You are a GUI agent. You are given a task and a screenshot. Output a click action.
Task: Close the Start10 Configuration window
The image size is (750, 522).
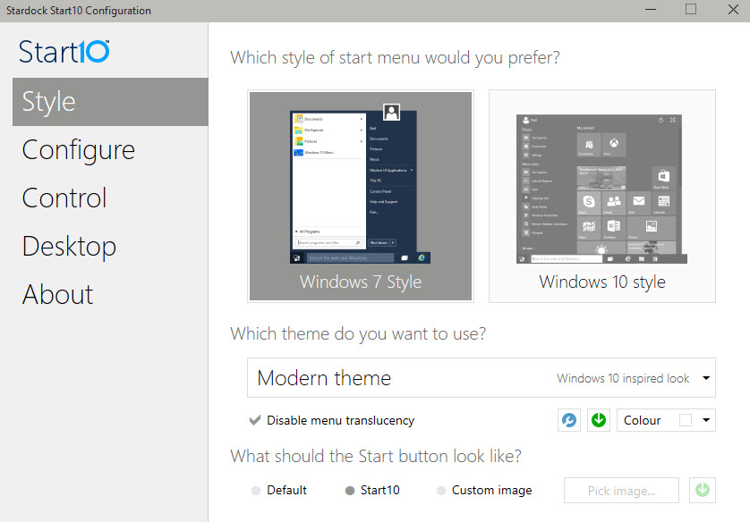733,10
